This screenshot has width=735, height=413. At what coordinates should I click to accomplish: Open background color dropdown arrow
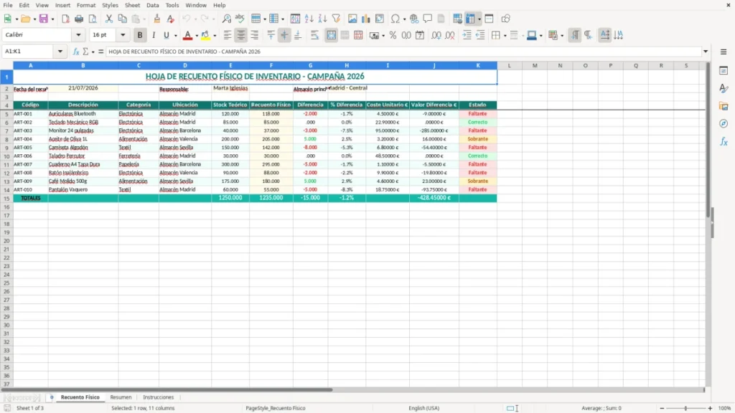tap(215, 36)
